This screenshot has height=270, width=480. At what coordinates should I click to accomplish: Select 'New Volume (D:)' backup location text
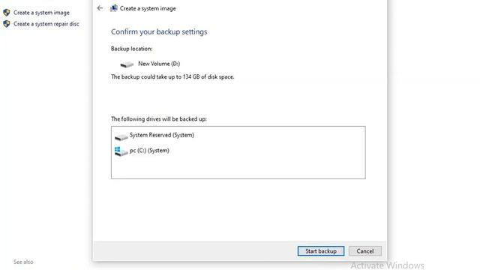[159, 64]
